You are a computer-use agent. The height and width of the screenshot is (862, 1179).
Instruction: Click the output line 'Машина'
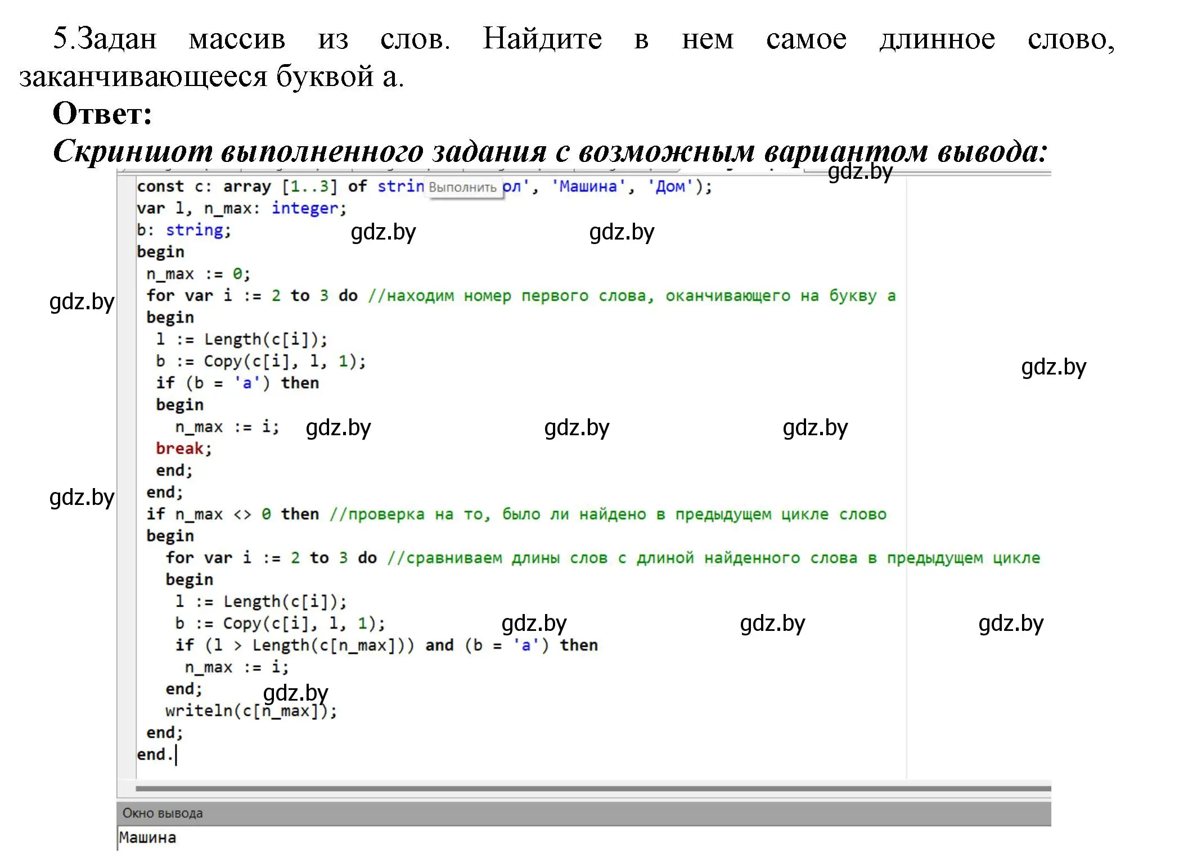coord(148,838)
